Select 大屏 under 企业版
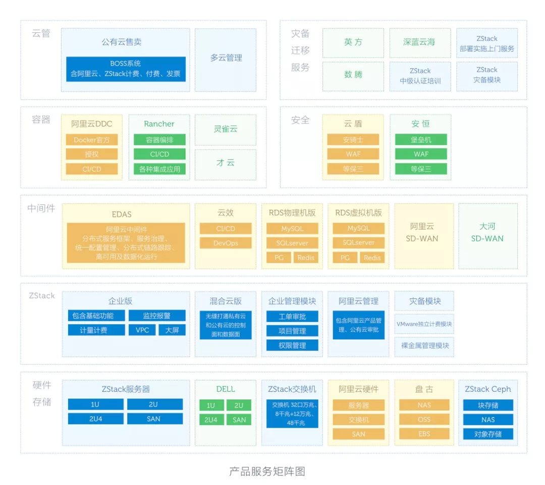The height and width of the screenshot is (485, 545). tap(173, 330)
